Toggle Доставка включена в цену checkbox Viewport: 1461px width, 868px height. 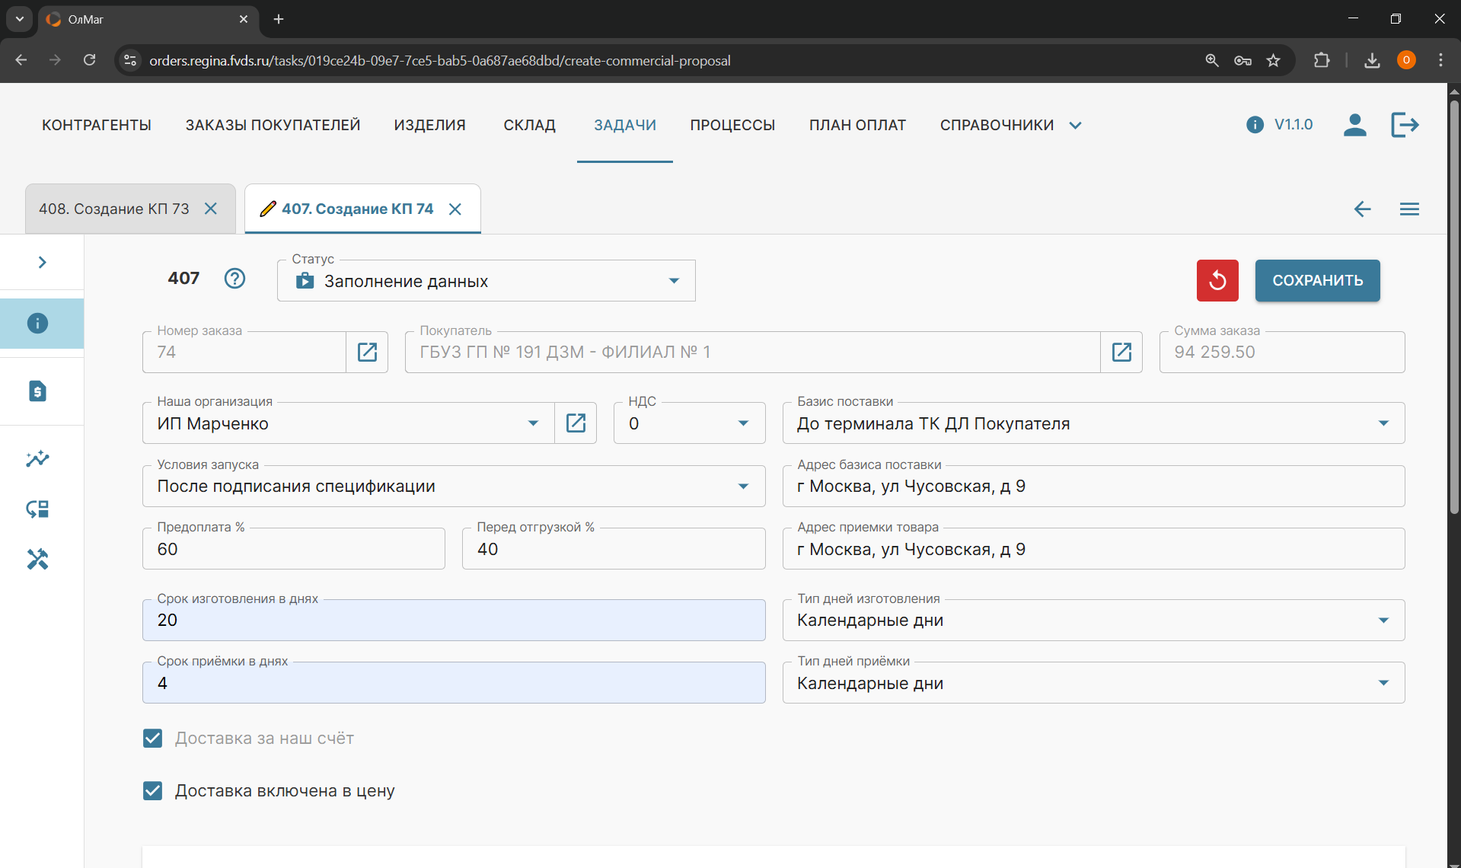tap(153, 790)
